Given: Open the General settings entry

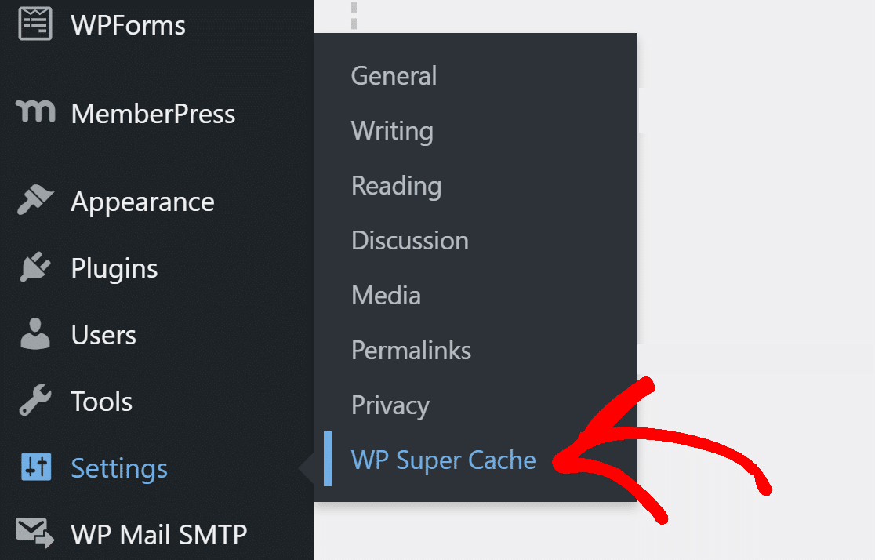Looking at the screenshot, I should 394,75.
